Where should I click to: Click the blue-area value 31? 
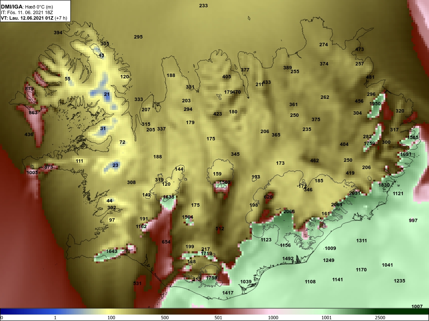click(103, 128)
